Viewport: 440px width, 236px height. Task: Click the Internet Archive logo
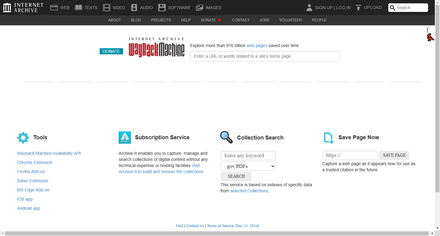(x=23, y=8)
